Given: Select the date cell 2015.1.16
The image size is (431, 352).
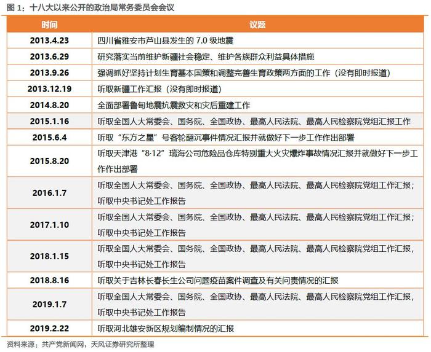Looking at the screenshot, I should coord(49,122).
